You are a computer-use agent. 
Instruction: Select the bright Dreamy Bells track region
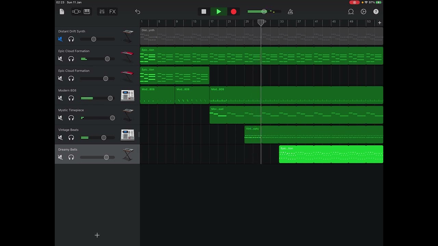(x=331, y=154)
